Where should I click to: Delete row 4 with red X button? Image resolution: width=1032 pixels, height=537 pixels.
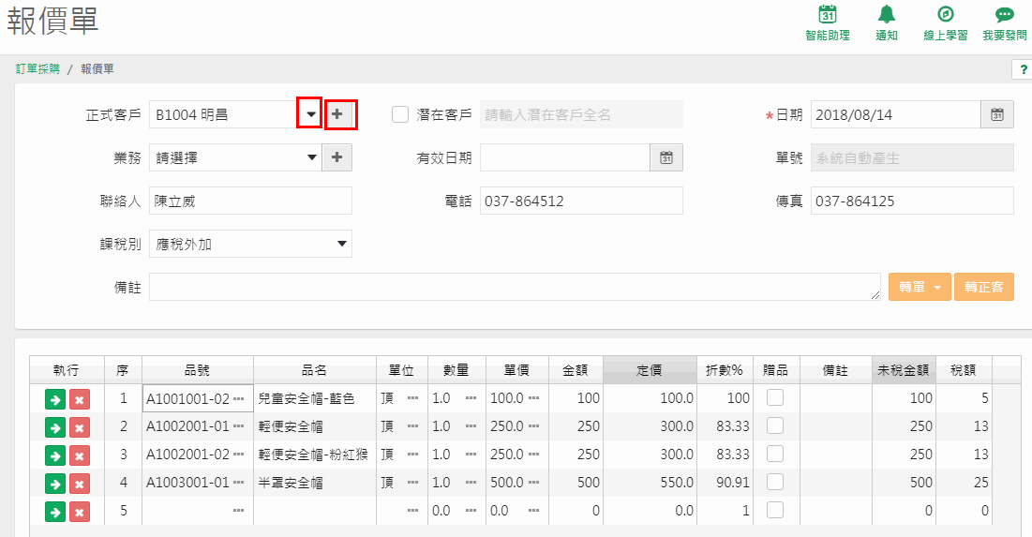click(80, 484)
